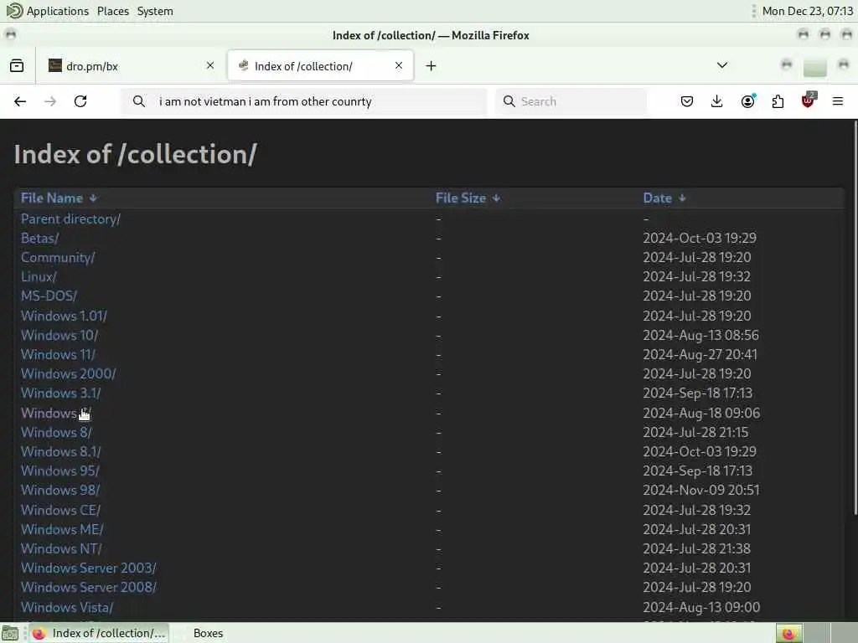Open the Community/ folder

pos(58,258)
